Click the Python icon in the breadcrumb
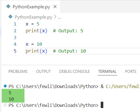The height and width of the screenshot is (112, 140). tap(11, 17)
